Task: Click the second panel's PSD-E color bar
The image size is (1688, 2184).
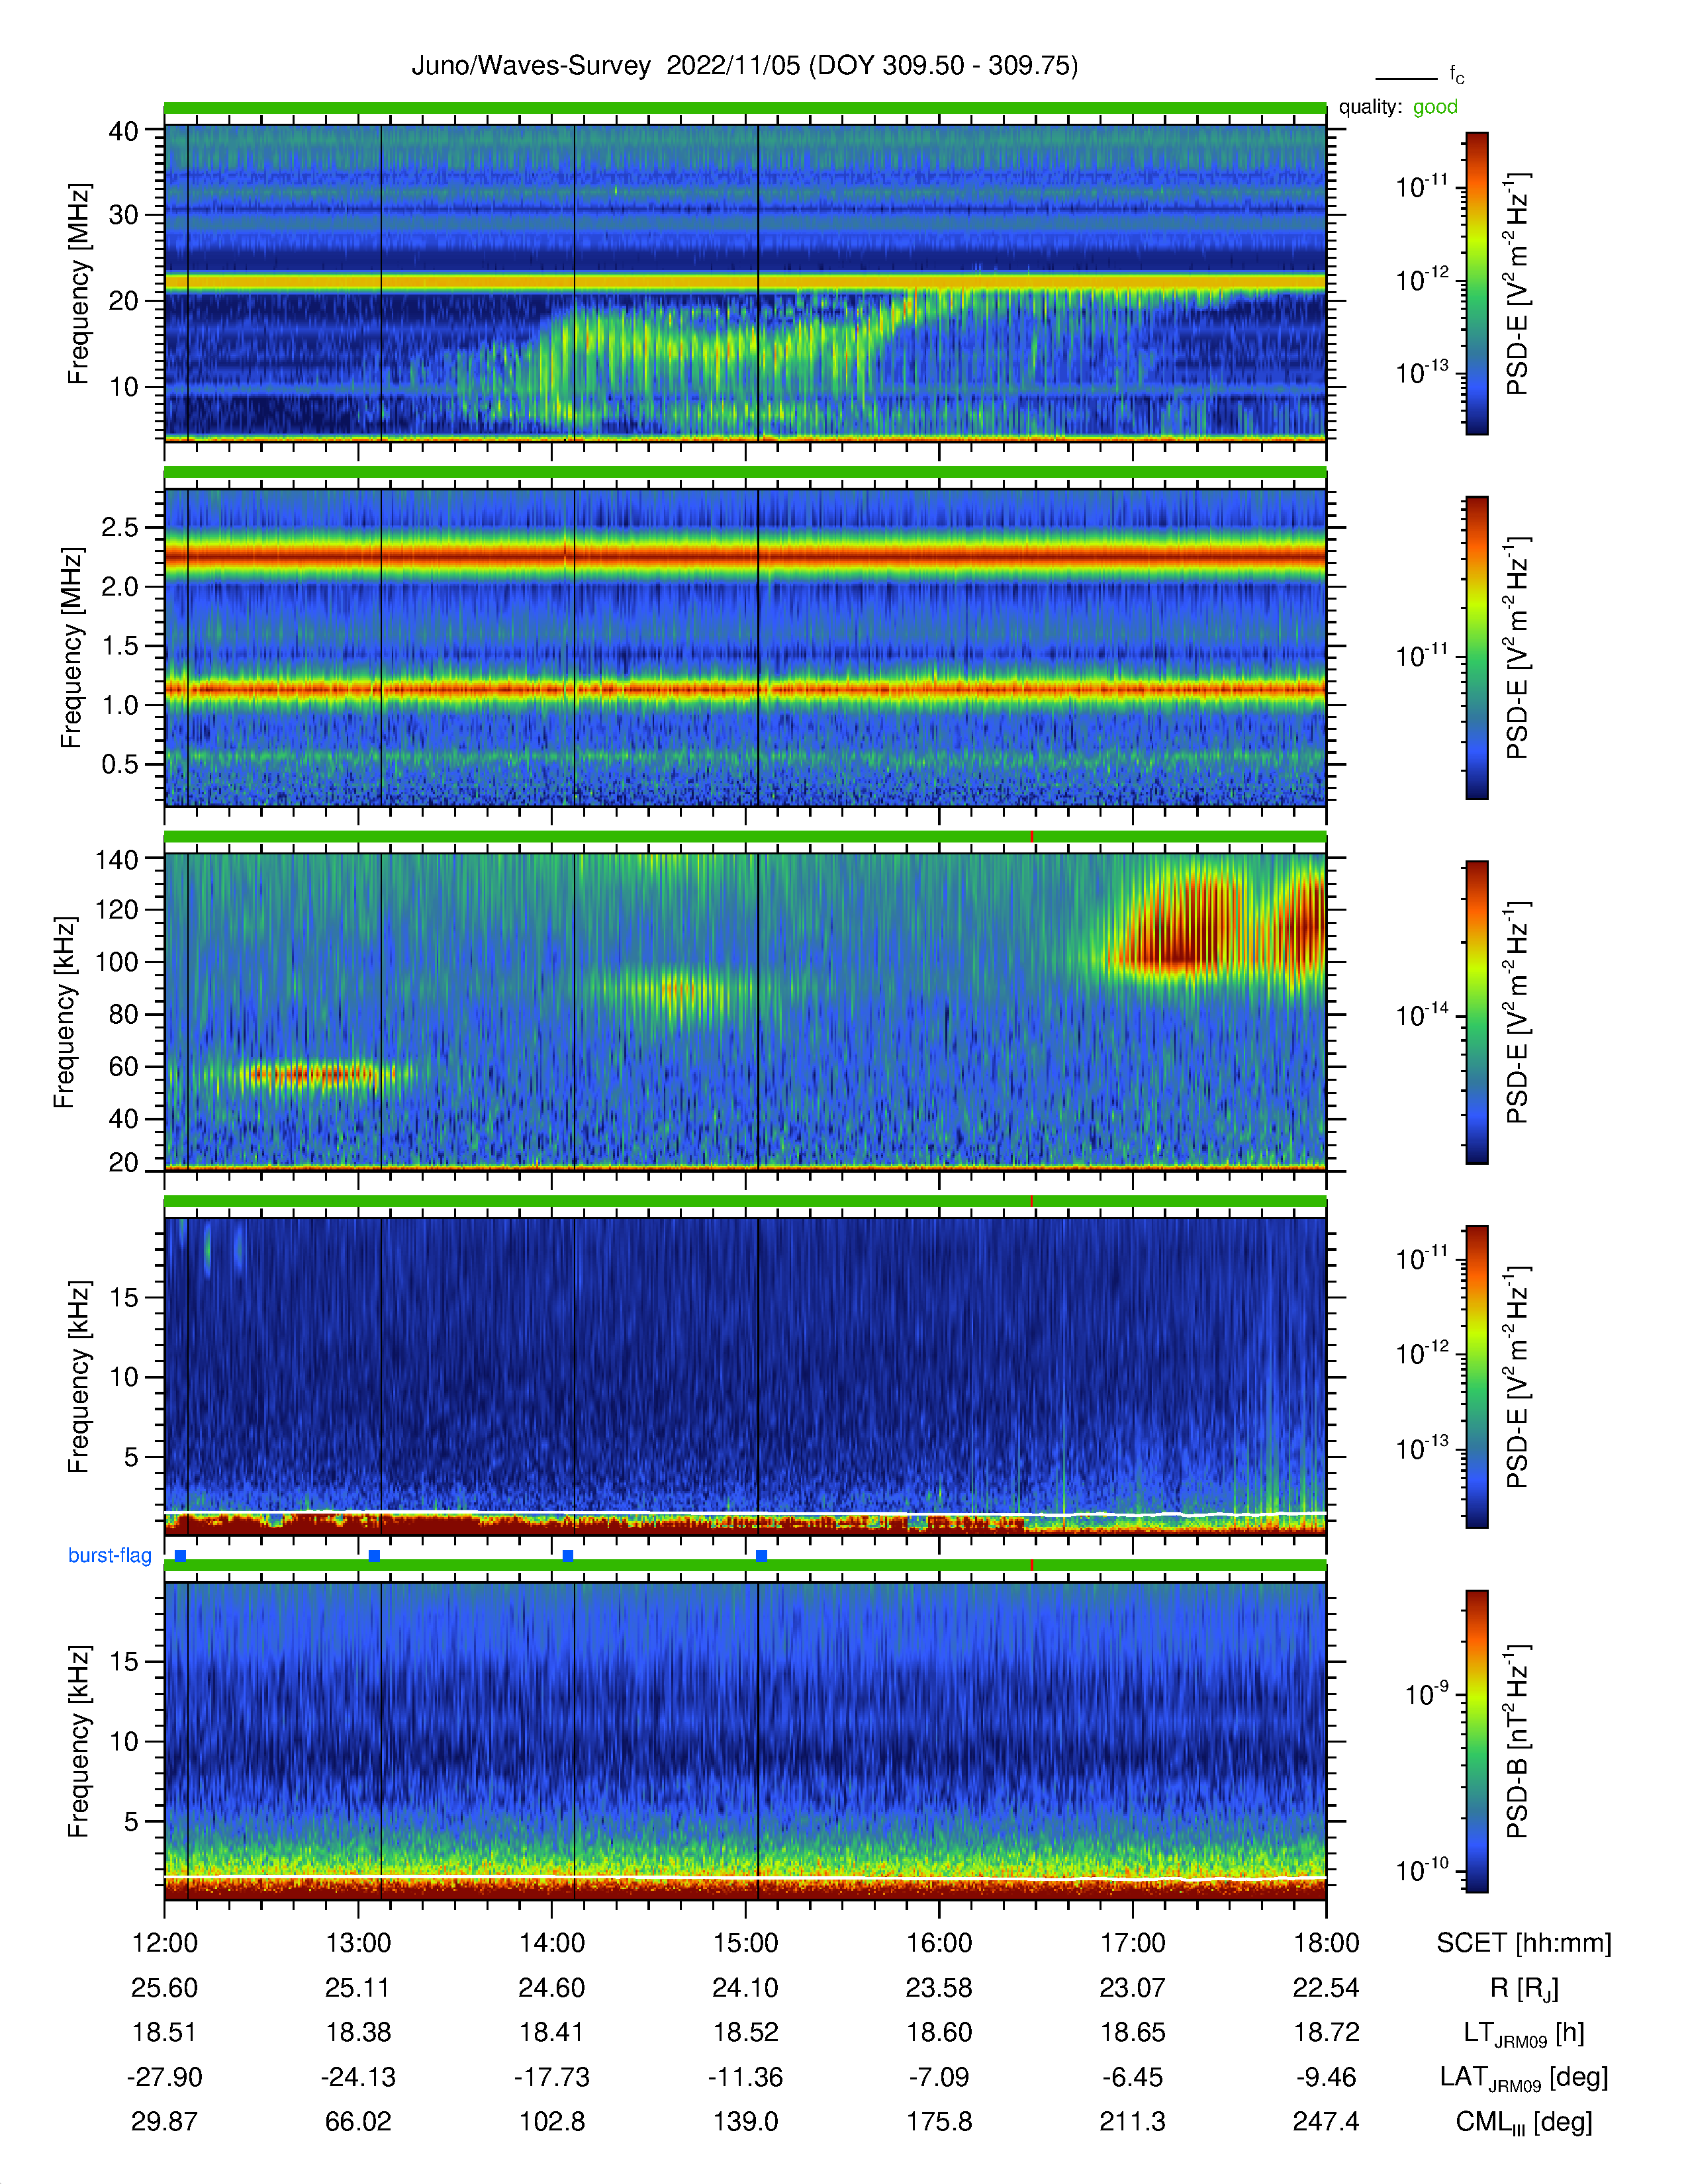Action: pyautogui.click(x=1477, y=648)
